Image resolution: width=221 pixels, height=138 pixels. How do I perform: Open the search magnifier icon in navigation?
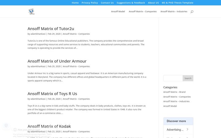(x=192, y=12)
